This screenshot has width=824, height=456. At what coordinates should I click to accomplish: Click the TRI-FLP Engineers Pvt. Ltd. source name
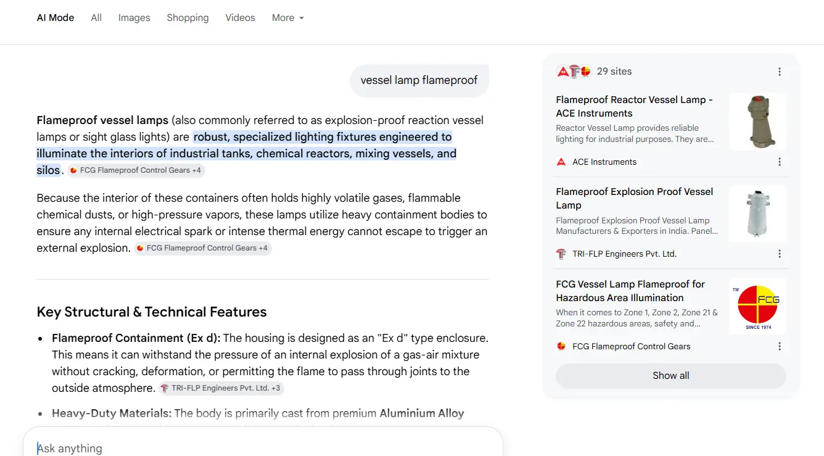(x=624, y=254)
